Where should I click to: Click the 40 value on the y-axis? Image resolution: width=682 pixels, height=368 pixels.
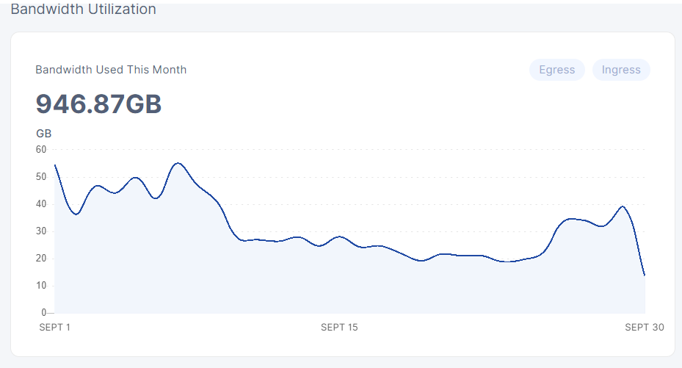pyautogui.click(x=40, y=203)
